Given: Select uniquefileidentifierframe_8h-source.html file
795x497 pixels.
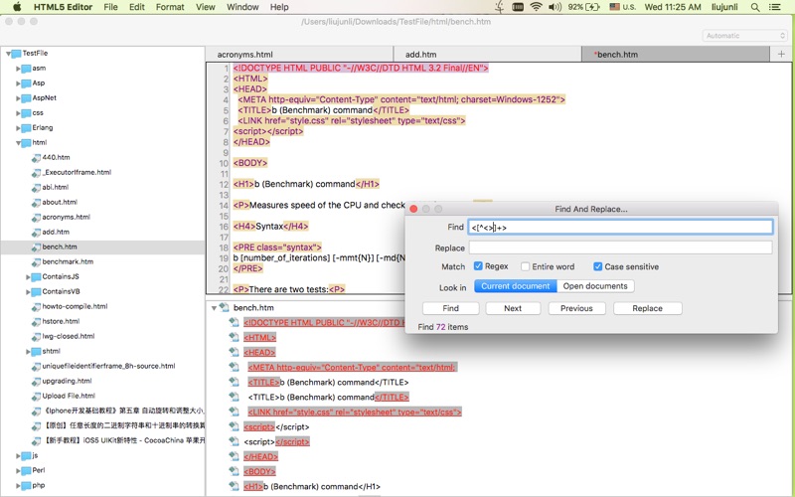Looking at the screenshot, I should click(108, 366).
